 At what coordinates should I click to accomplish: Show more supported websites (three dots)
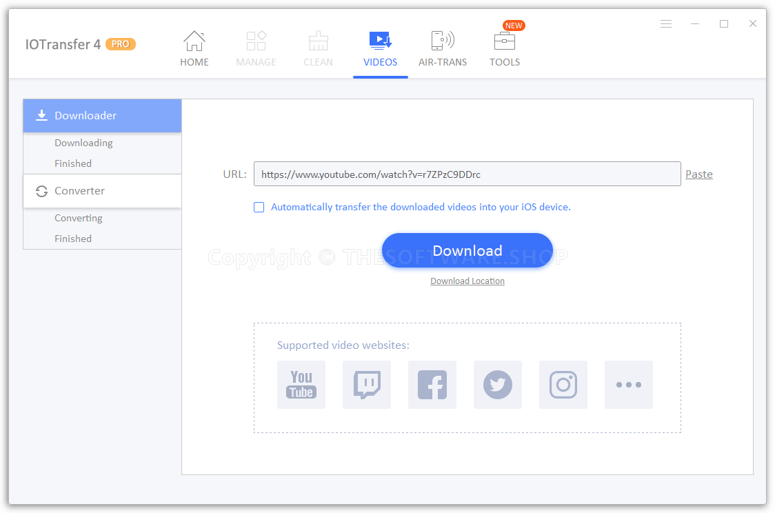pyautogui.click(x=629, y=385)
